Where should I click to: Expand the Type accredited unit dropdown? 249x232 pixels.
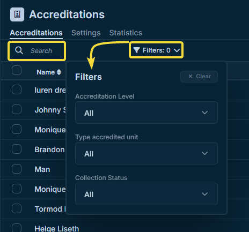point(147,153)
